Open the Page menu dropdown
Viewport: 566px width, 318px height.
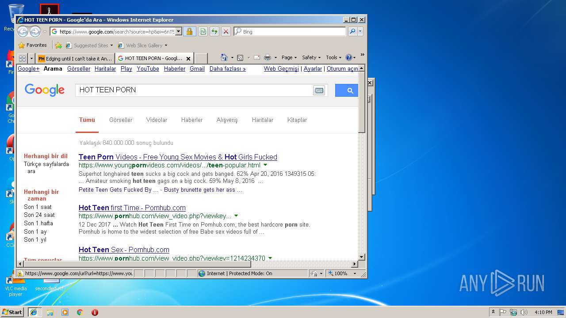tap(289, 57)
